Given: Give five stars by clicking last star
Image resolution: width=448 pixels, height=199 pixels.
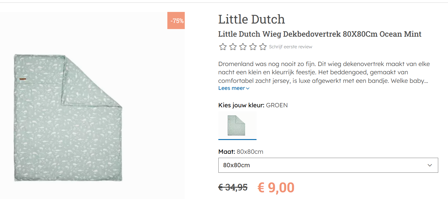Looking at the screenshot, I should pos(263,46).
